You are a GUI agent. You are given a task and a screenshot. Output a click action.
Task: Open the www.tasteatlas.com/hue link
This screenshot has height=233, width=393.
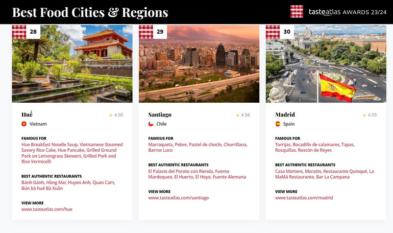point(47,209)
